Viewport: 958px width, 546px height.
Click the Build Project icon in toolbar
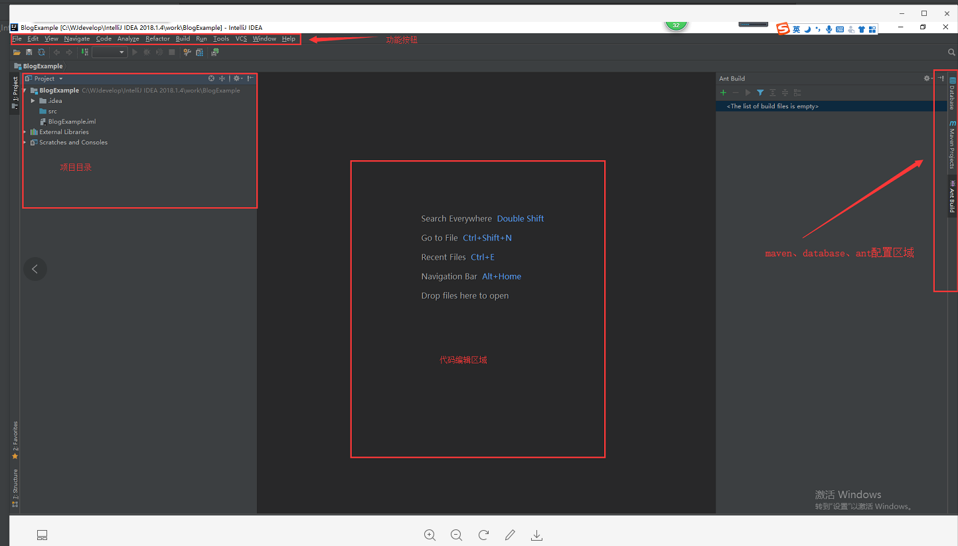coord(84,52)
